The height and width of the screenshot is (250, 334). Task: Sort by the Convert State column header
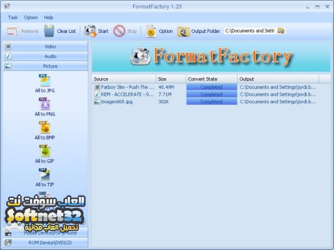tap(211, 79)
